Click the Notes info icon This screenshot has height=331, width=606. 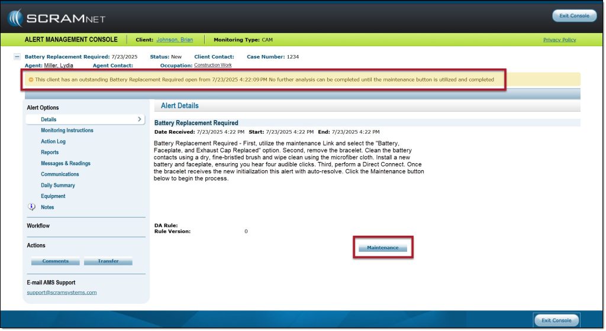(x=32, y=207)
